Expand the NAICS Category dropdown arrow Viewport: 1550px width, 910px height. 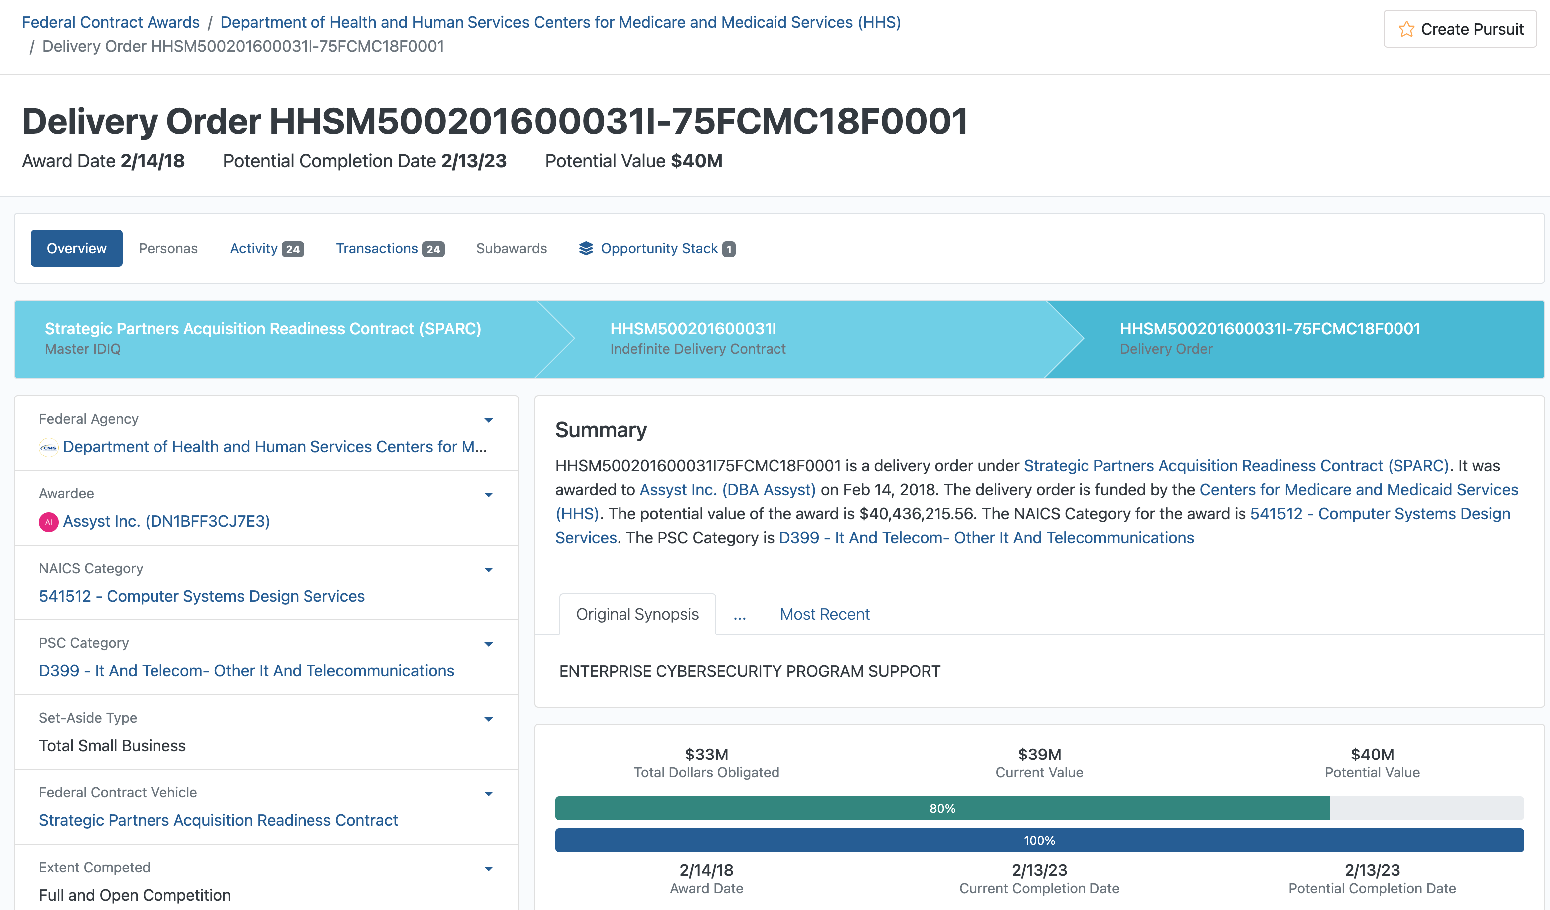tap(488, 569)
